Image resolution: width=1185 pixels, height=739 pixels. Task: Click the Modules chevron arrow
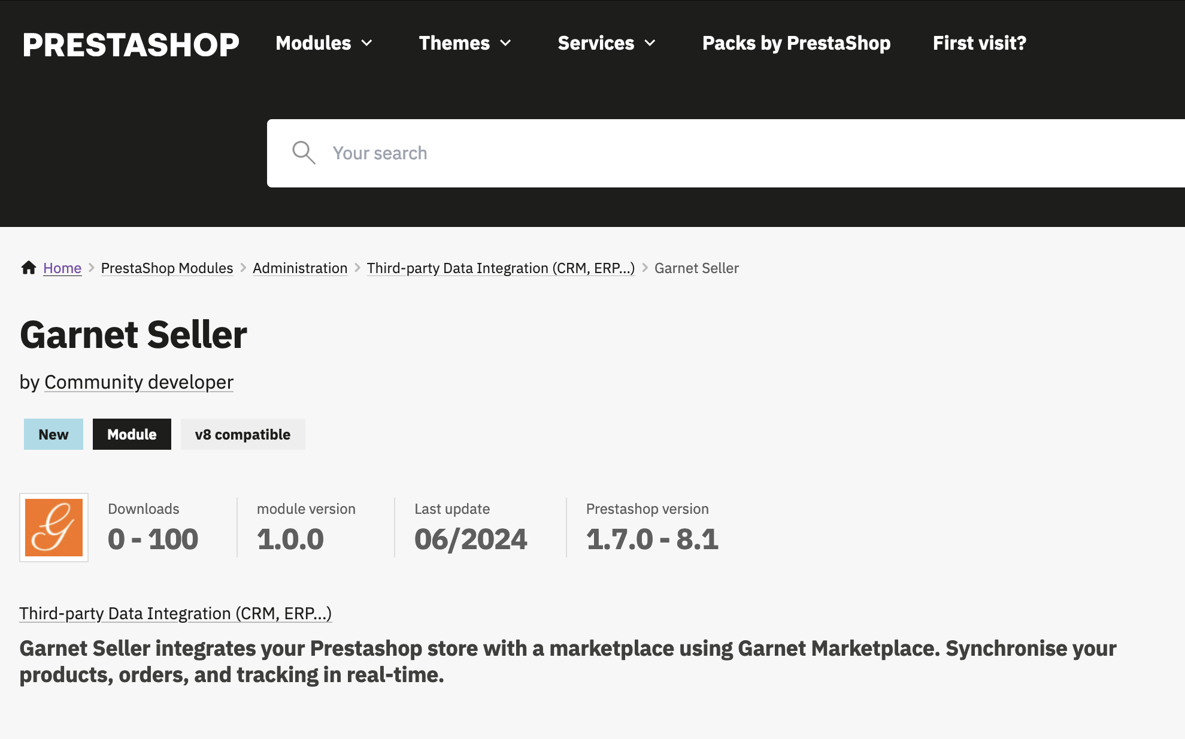coord(367,43)
